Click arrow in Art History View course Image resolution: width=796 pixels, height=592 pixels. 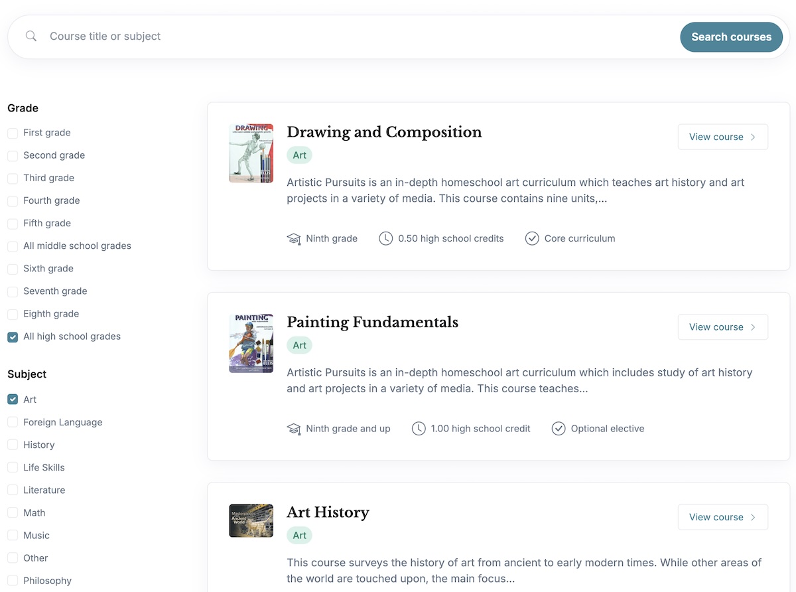pyautogui.click(x=753, y=517)
